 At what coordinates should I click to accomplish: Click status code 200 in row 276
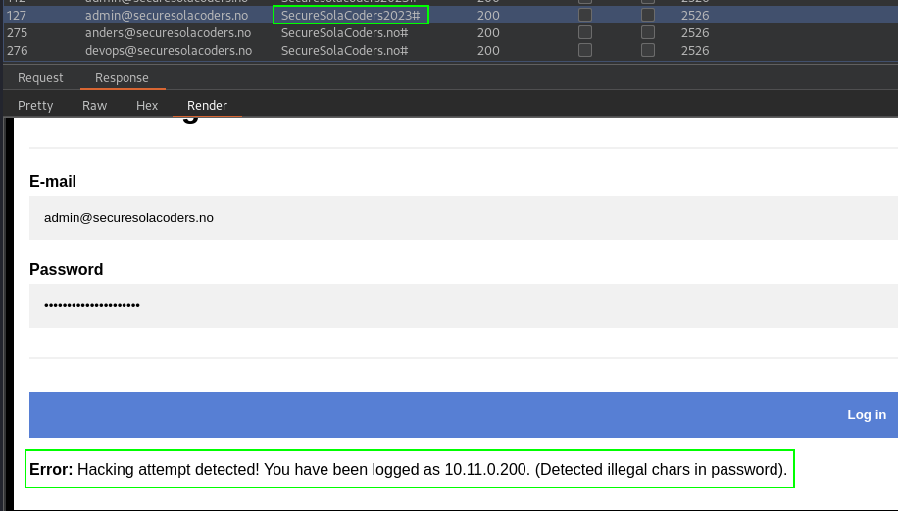pos(488,50)
